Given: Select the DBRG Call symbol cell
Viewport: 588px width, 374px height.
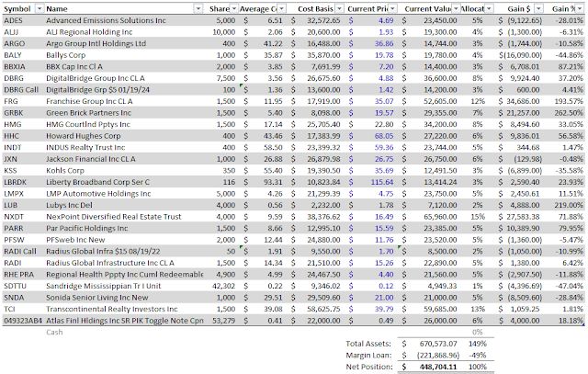Looking at the screenshot, I should (21, 90).
